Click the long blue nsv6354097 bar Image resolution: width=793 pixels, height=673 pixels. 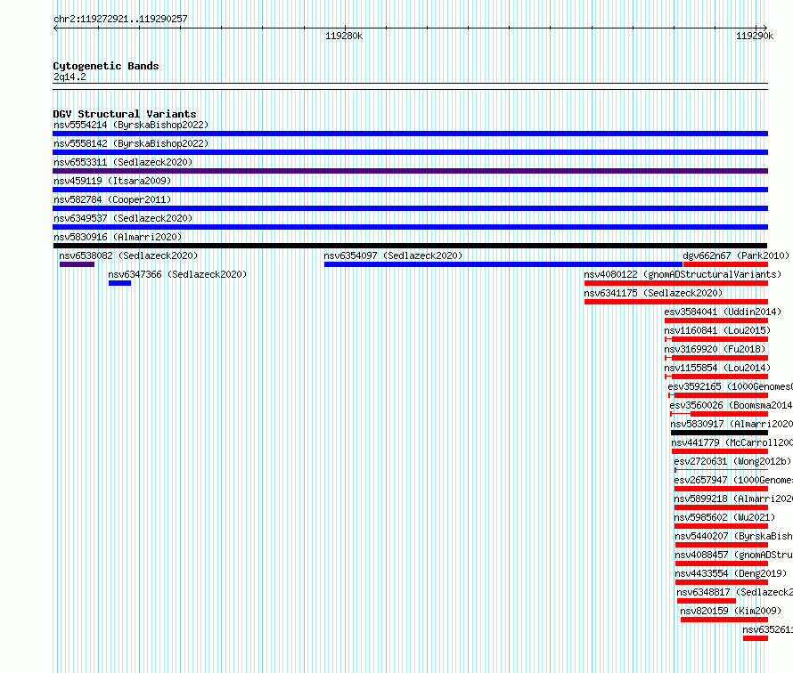point(503,264)
